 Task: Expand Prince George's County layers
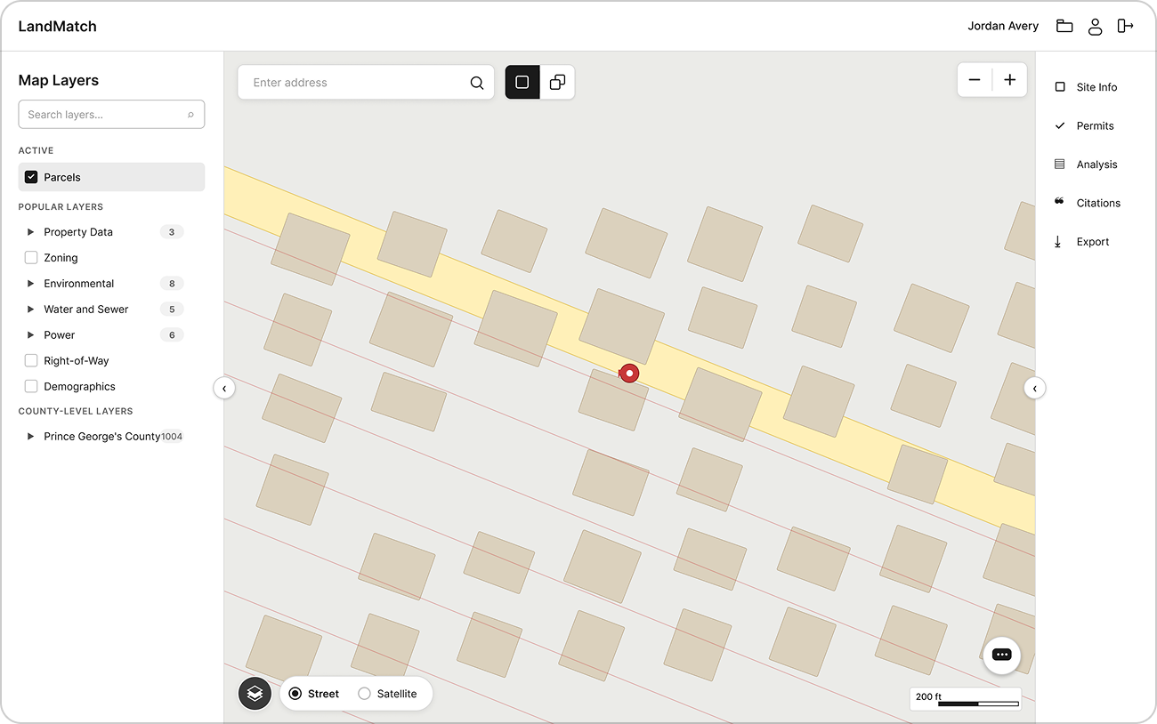30,437
